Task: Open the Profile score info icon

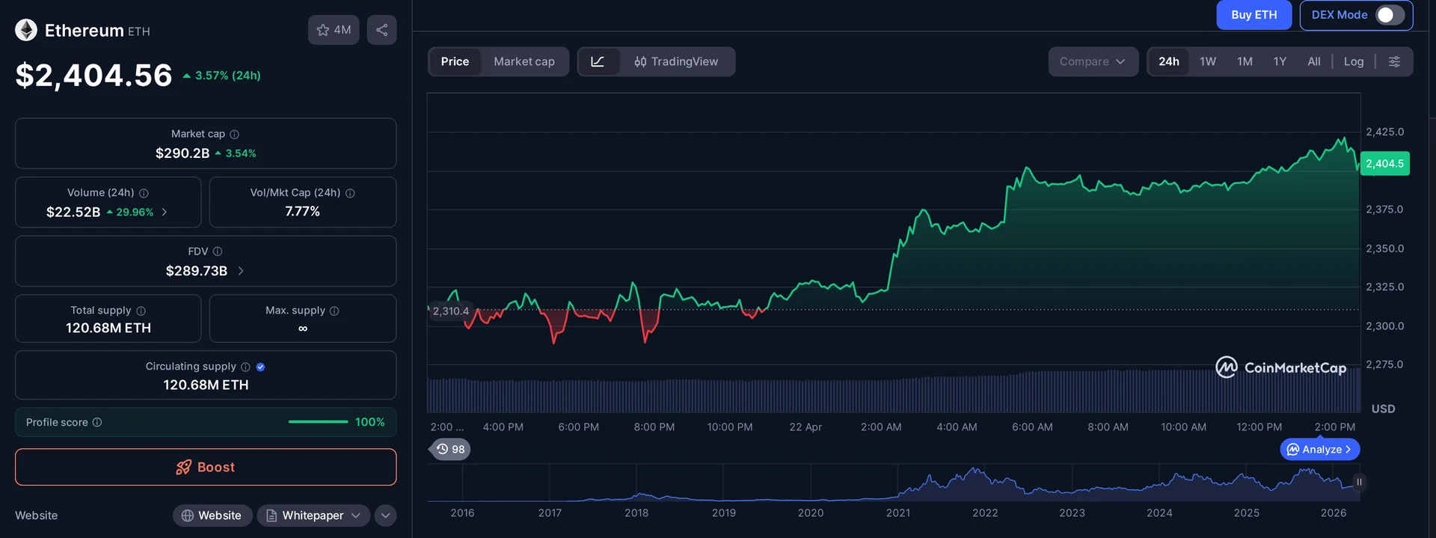Action: click(97, 422)
